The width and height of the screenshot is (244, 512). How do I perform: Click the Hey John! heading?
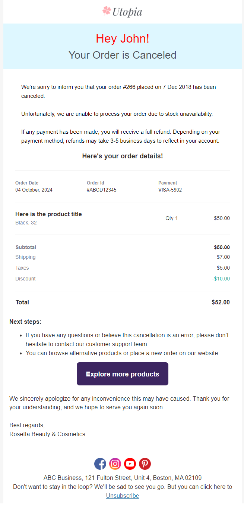(x=123, y=38)
